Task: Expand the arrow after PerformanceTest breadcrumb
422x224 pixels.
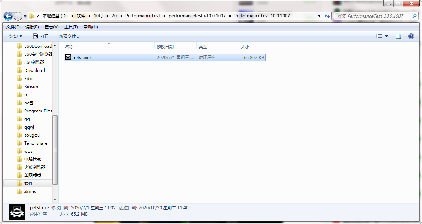Action: pos(164,16)
